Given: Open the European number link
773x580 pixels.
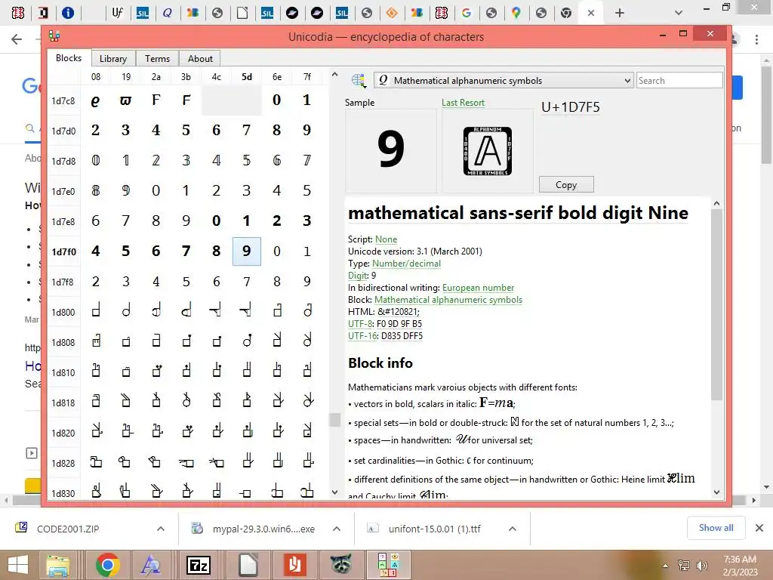Looking at the screenshot, I should click(x=478, y=288).
